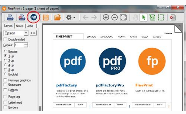The height and width of the screenshot is (114, 186).
Task: Select the 8 up layout option
Action: click(5, 69)
